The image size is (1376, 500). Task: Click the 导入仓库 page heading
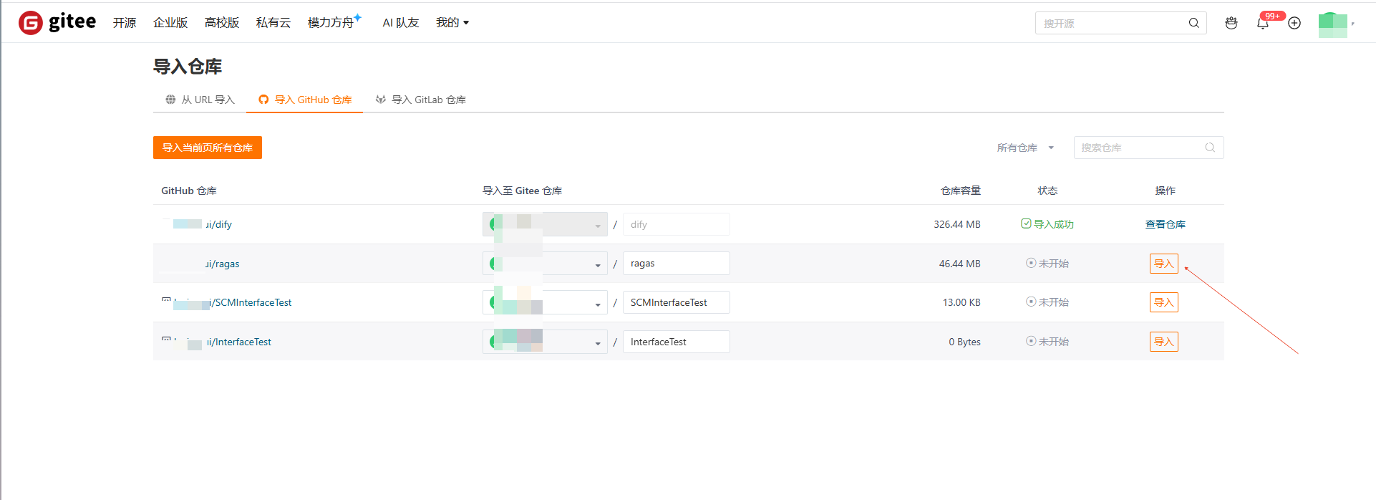click(x=188, y=67)
